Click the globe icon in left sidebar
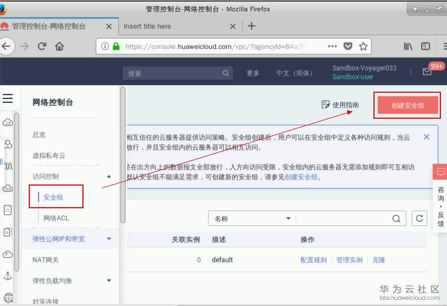 point(8,298)
